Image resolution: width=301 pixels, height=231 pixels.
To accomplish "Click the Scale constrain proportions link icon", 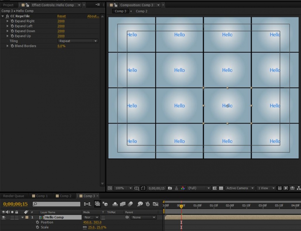I will [85, 227].
